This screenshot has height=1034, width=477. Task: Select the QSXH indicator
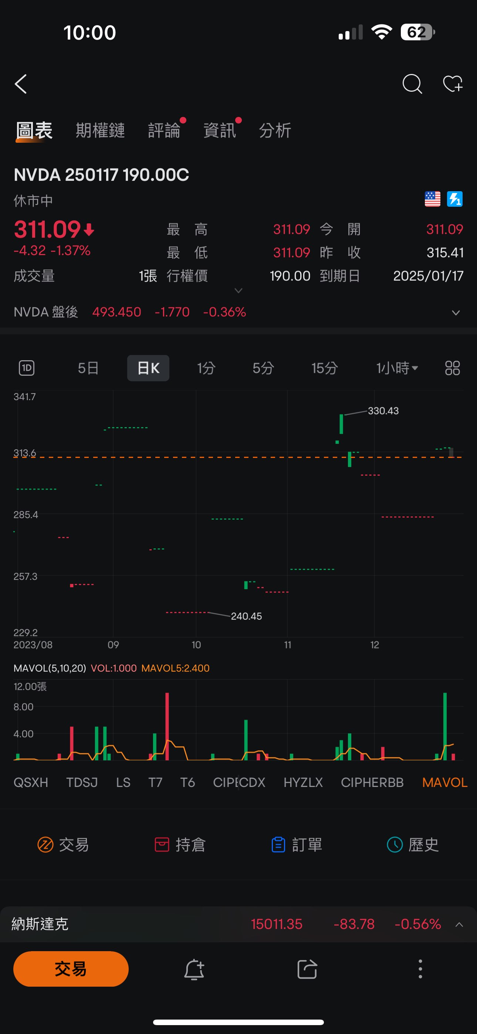coord(31,782)
